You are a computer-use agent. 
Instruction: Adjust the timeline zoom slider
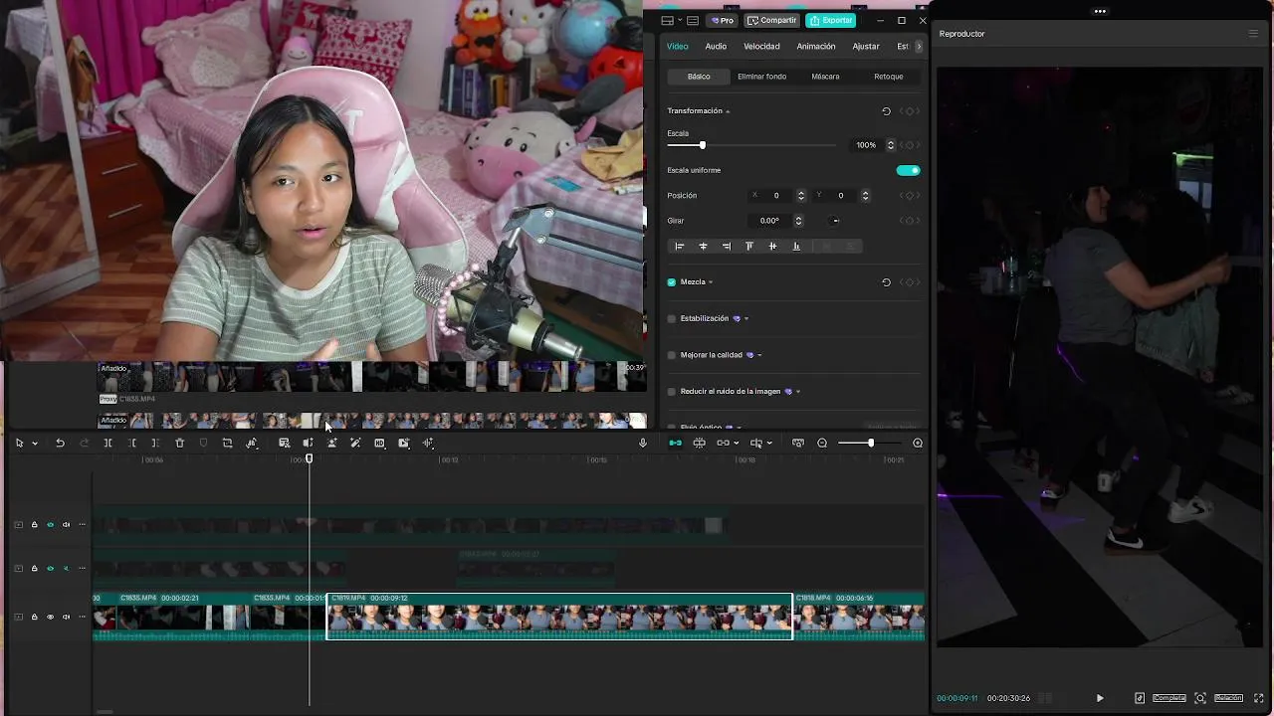pos(870,443)
